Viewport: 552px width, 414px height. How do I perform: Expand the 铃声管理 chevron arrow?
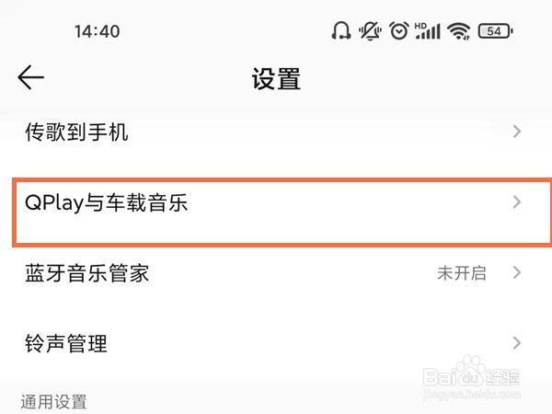click(517, 343)
